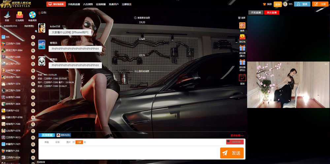The height and width of the screenshot is (164, 330).
Task: Select the 开奖直播 tab
Action: pyautogui.click(x=256, y=13)
